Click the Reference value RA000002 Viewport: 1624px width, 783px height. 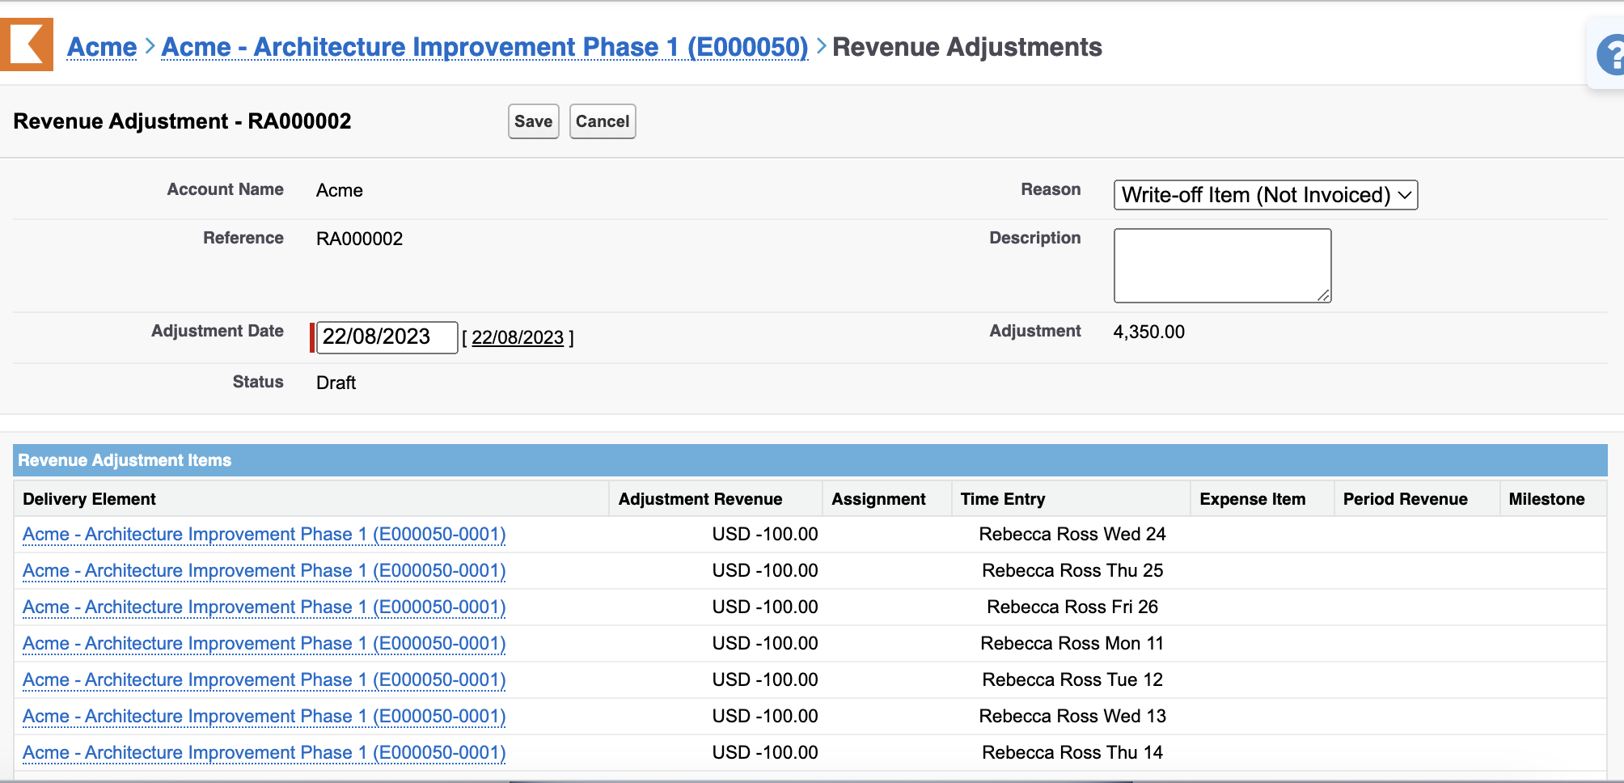(359, 239)
